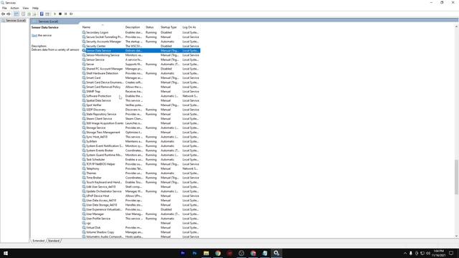The height and width of the screenshot is (258, 459).
Task: Show hidden system tray icons chevron
Action: tap(405, 253)
